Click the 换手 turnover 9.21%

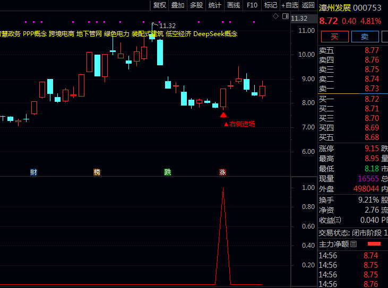click(x=369, y=200)
